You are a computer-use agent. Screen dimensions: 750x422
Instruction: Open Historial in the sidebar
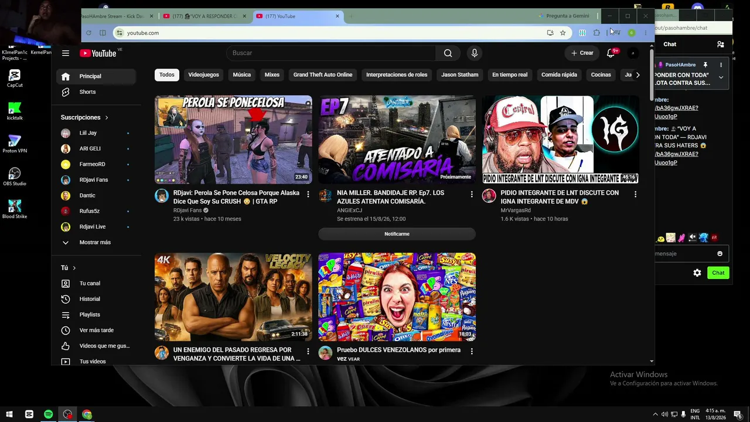click(90, 299)
